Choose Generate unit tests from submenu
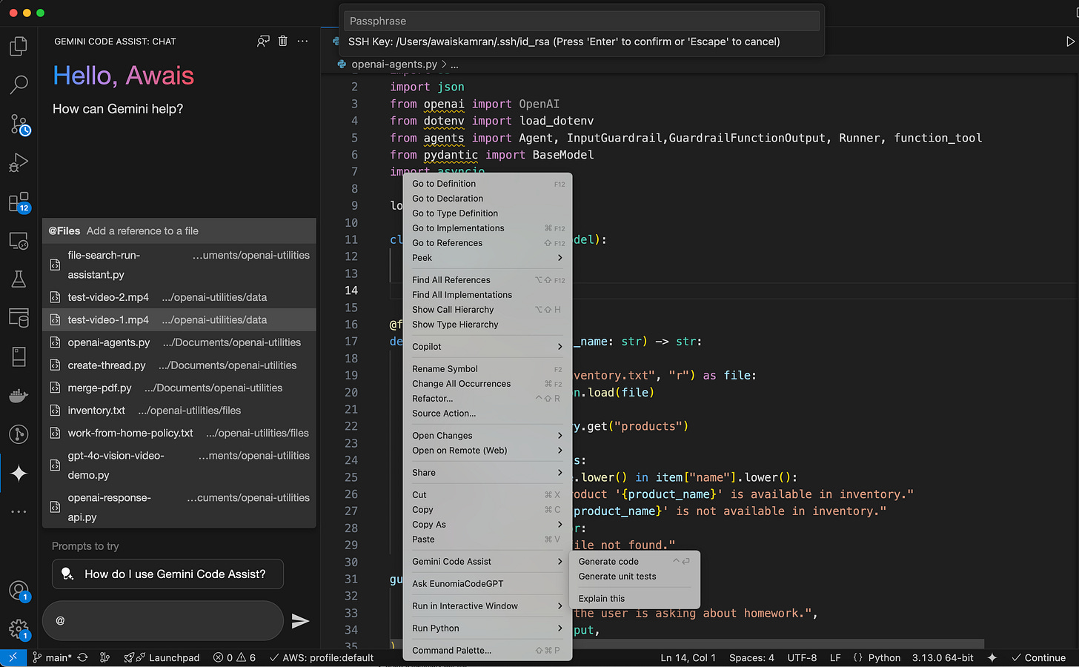This screenshot has height=667, width=1079. (617, 577)
